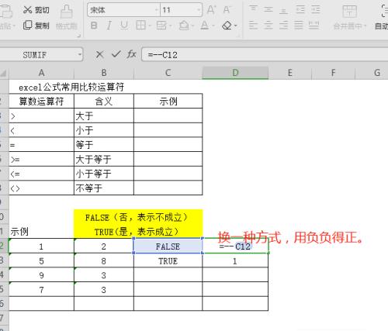Select column F header
Viewport: 388px width, 331px height.
point(333,73)
